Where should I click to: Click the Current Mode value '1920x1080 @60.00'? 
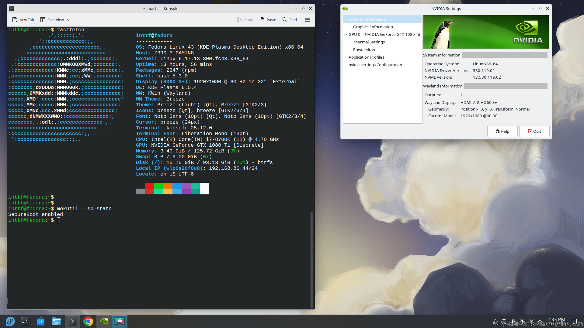(x=479, y=116)
